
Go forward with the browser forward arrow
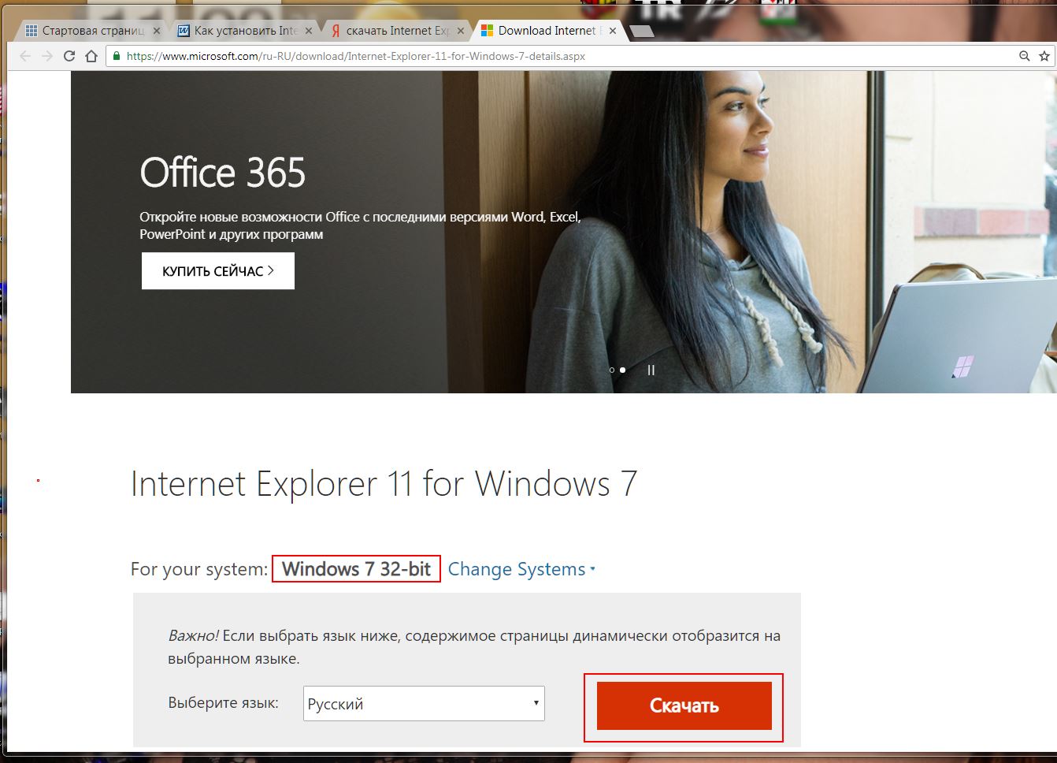click(47, 56)
